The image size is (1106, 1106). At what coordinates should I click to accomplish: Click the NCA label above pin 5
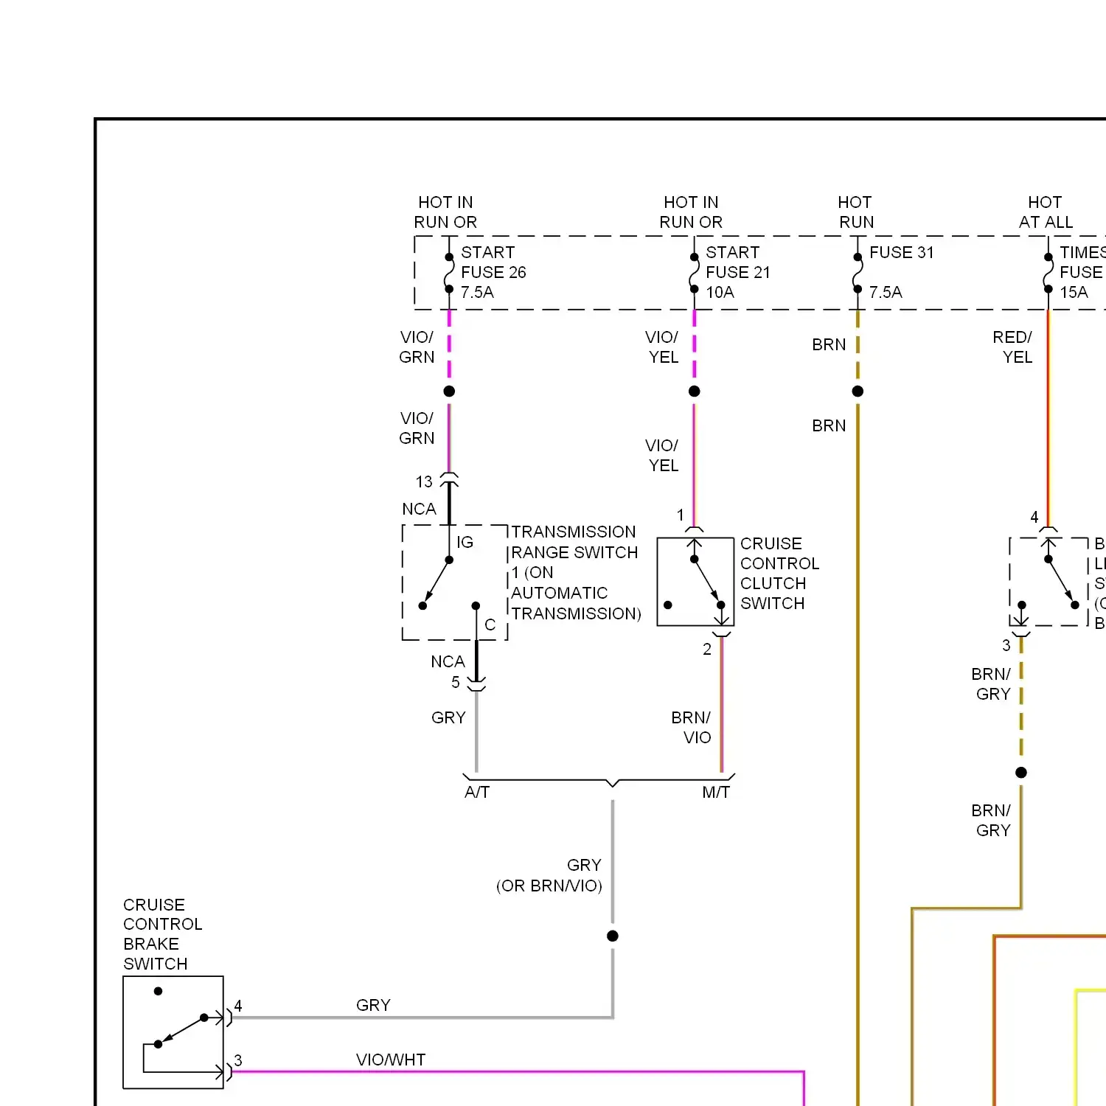point(448,661)
